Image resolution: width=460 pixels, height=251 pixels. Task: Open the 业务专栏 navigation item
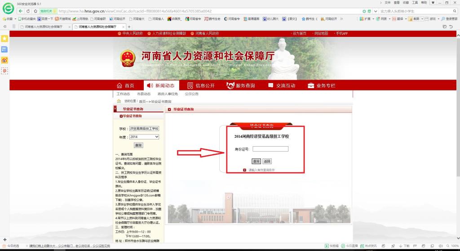[x=322, y=85]
